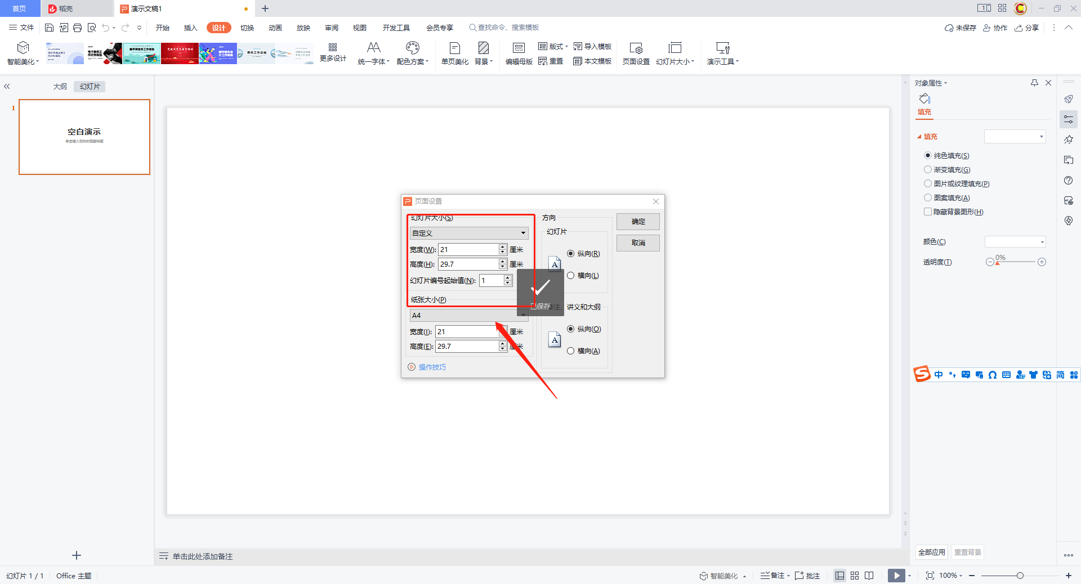Click Single Page Beautify (单页美化) icon
Viewport: 1081px width, 584px height.
coord(455,48)
